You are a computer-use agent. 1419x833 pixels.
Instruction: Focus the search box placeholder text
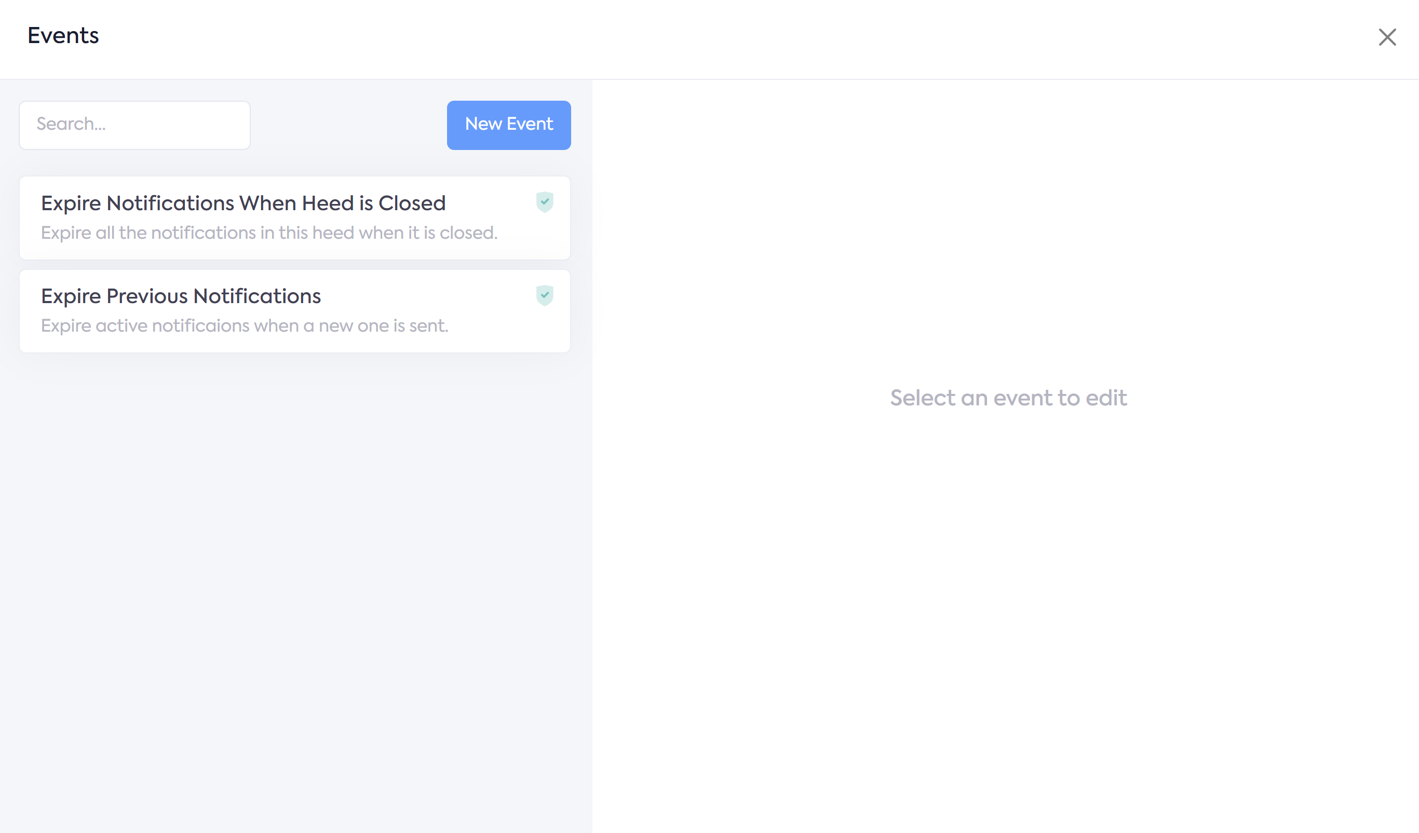(72, 124)
